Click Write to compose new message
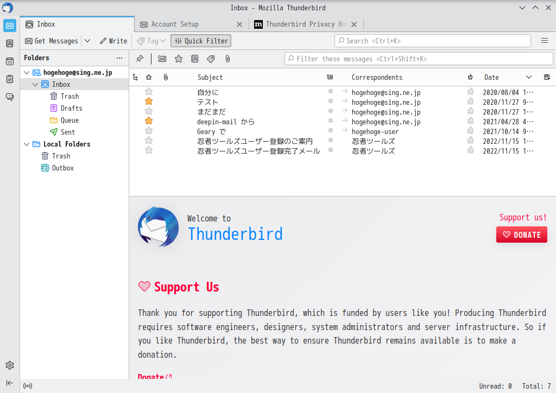 pyautogui.click(x=113, y=41)
